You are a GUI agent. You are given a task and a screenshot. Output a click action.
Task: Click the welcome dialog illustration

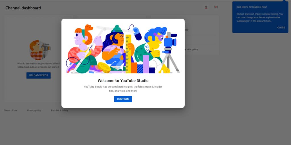click(x=123, y=49)
